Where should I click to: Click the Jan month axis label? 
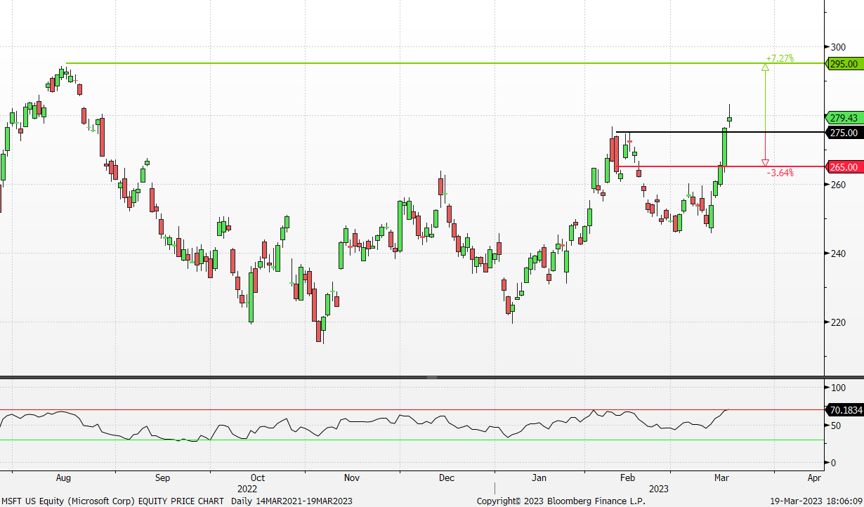click(x=539, y=478)
